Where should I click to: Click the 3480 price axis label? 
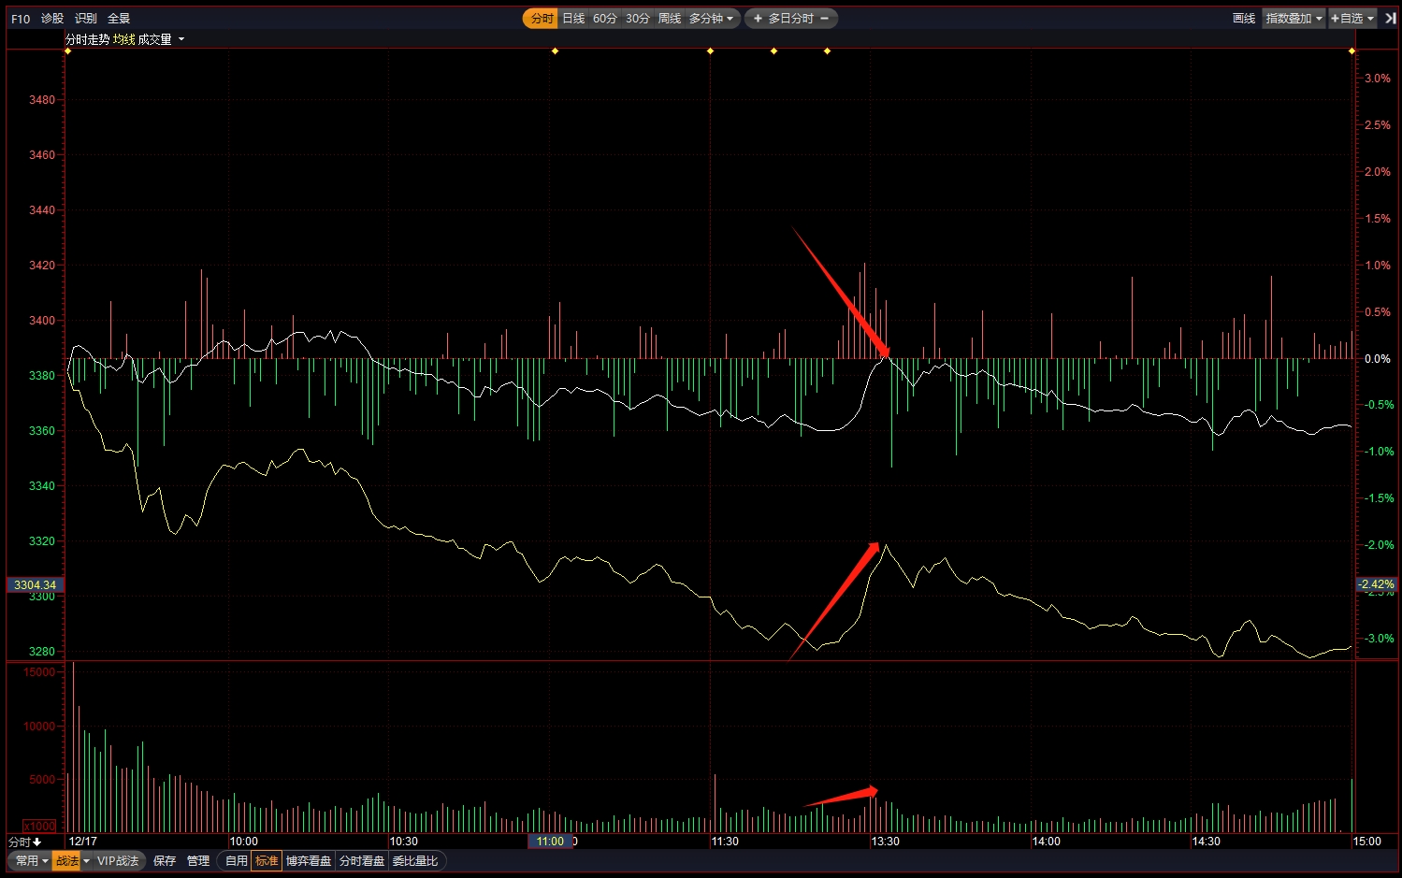pyautogui.click(x=42, y=100)
